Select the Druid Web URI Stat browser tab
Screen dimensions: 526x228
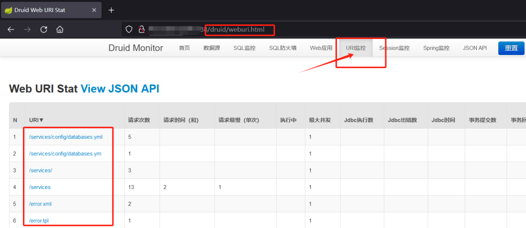[51, 10]
